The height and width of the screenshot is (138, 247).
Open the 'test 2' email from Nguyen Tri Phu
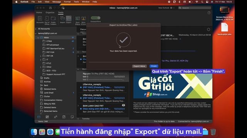(x=103, y=77)
